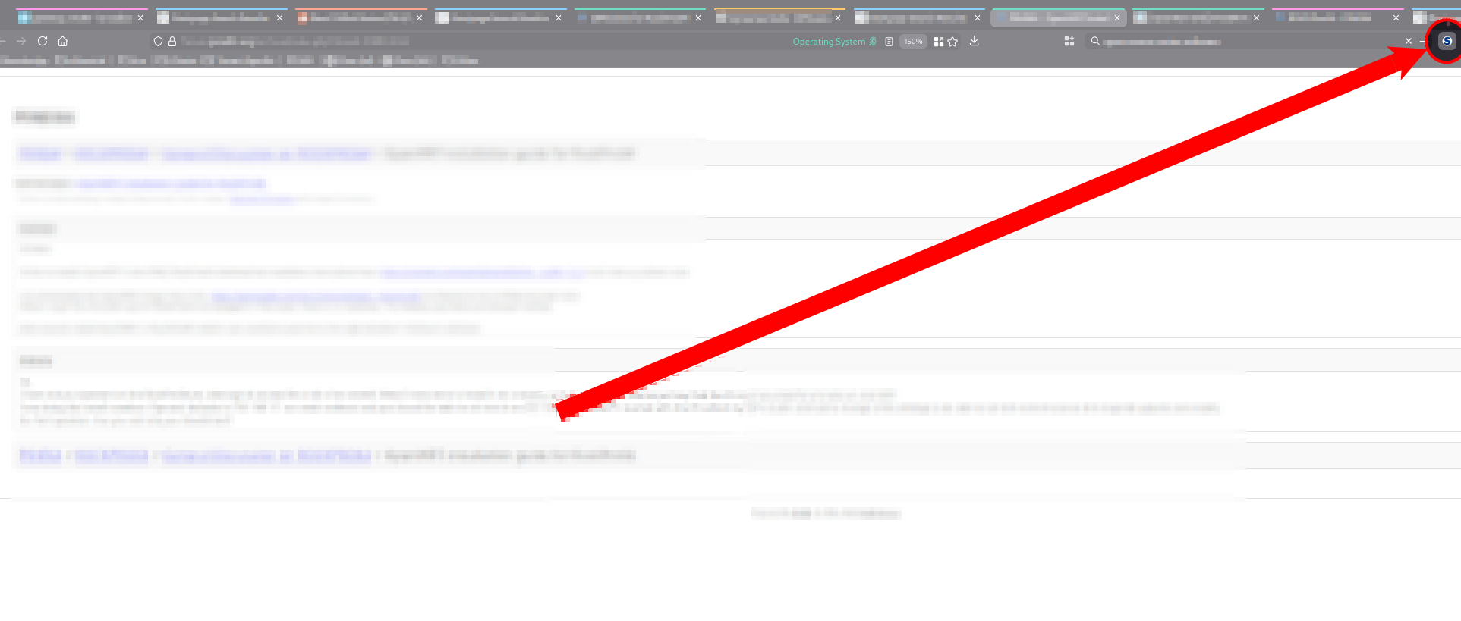This screenshot has width=1461, height=621.
Task: Show site security info via the padlock
Action: point(172,42)
